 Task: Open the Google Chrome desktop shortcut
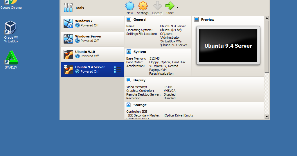(11, 5)
